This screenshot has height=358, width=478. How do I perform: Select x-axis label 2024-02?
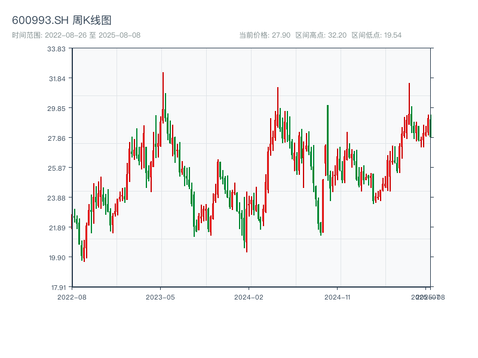click(x=249, y=297)
